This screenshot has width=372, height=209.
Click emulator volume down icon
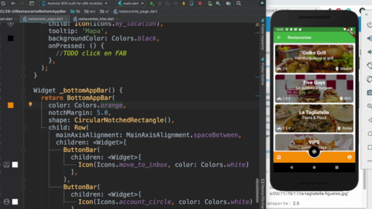point(370,52)
